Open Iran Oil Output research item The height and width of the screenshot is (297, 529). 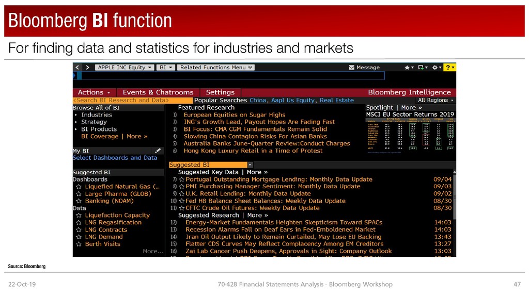click(x=284, y=237)
